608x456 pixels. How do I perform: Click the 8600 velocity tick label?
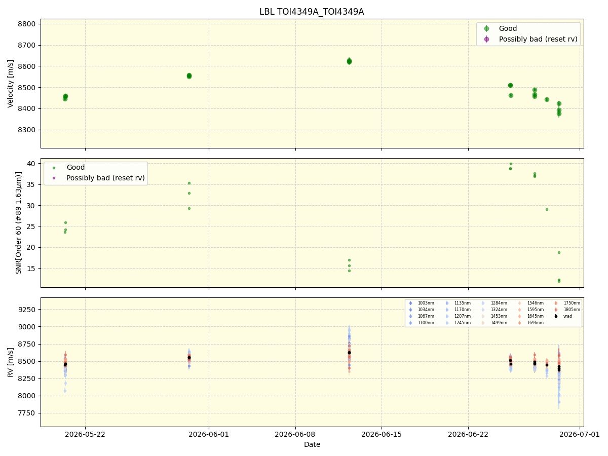tap(28, 66)
